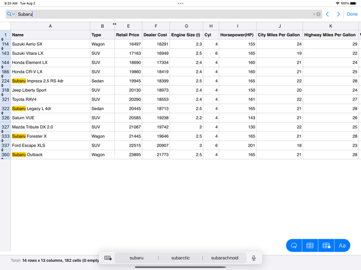Select cell Ford Escape XLS
The image size is (361, 270).
point(50,146)
